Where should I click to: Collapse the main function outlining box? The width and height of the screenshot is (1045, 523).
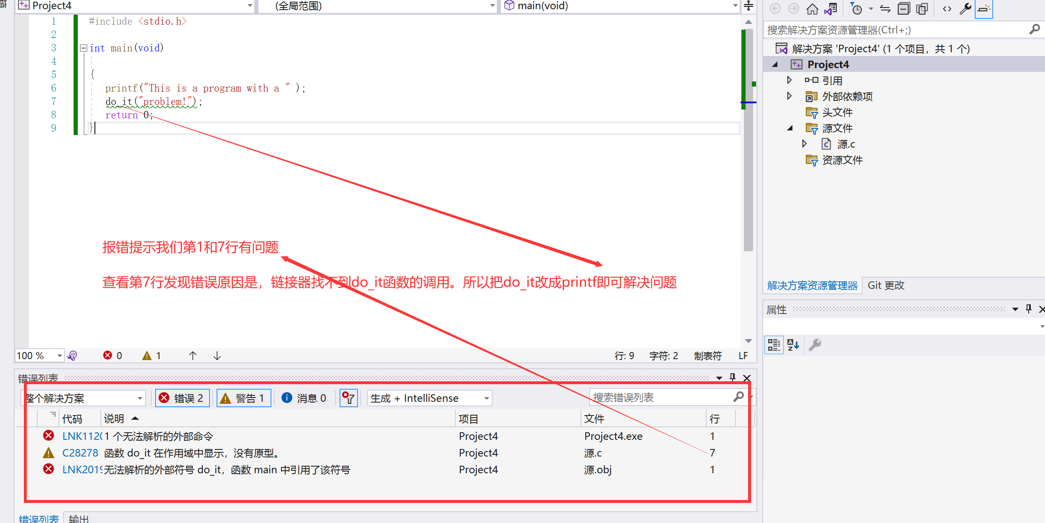point(84,48)
